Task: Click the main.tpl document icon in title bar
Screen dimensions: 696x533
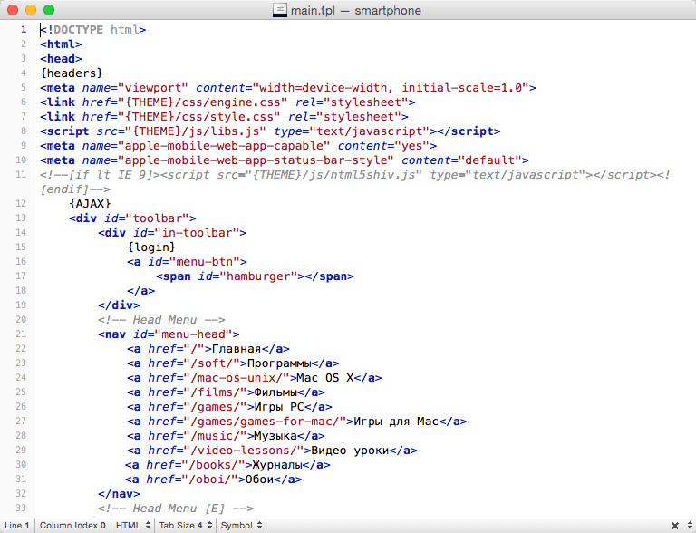Action: pos(280,10)
